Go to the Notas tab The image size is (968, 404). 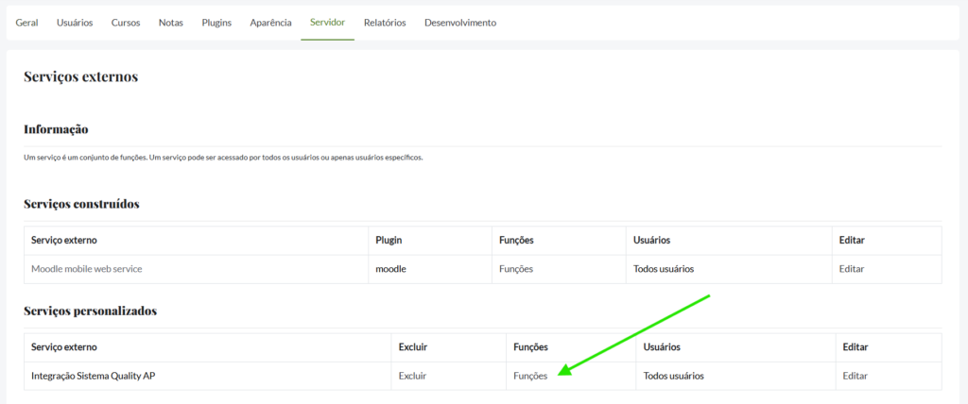point(171,23)
